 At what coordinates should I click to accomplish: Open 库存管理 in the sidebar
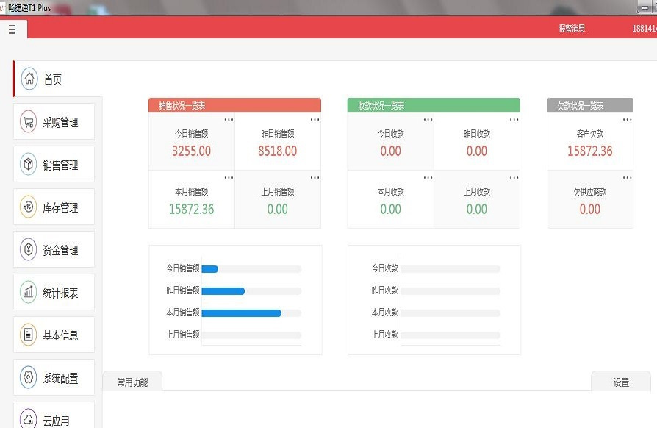tap(54, 207)
